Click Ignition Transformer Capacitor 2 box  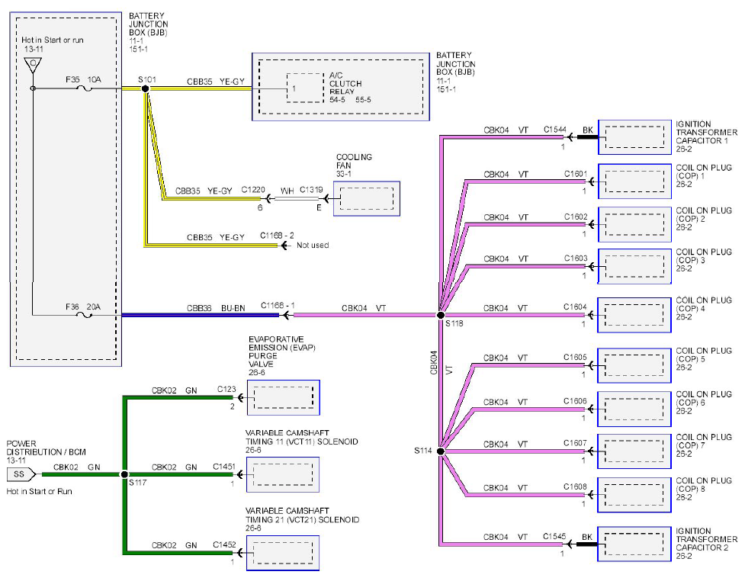click(634, 544)
